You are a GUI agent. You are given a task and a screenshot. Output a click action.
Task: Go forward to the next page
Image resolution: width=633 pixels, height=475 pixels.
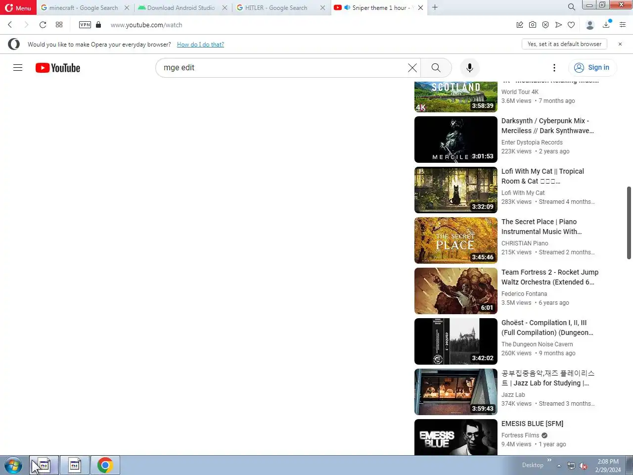[x=26, y=25]
